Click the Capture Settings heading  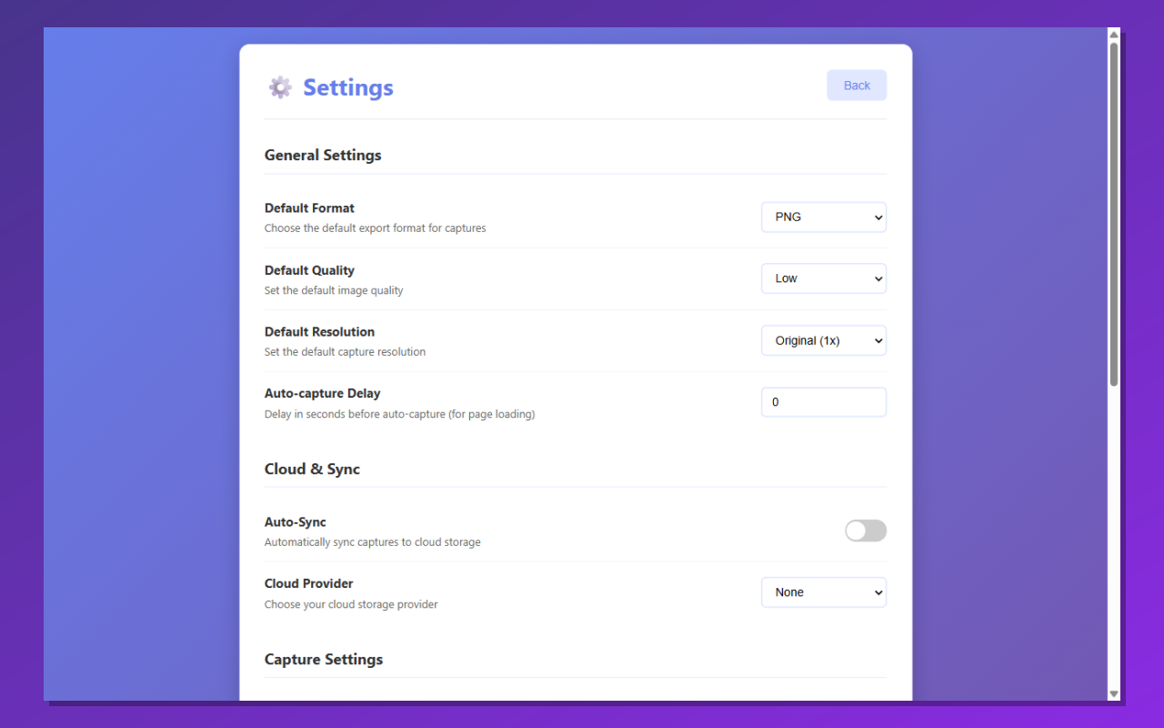[324, 659]
